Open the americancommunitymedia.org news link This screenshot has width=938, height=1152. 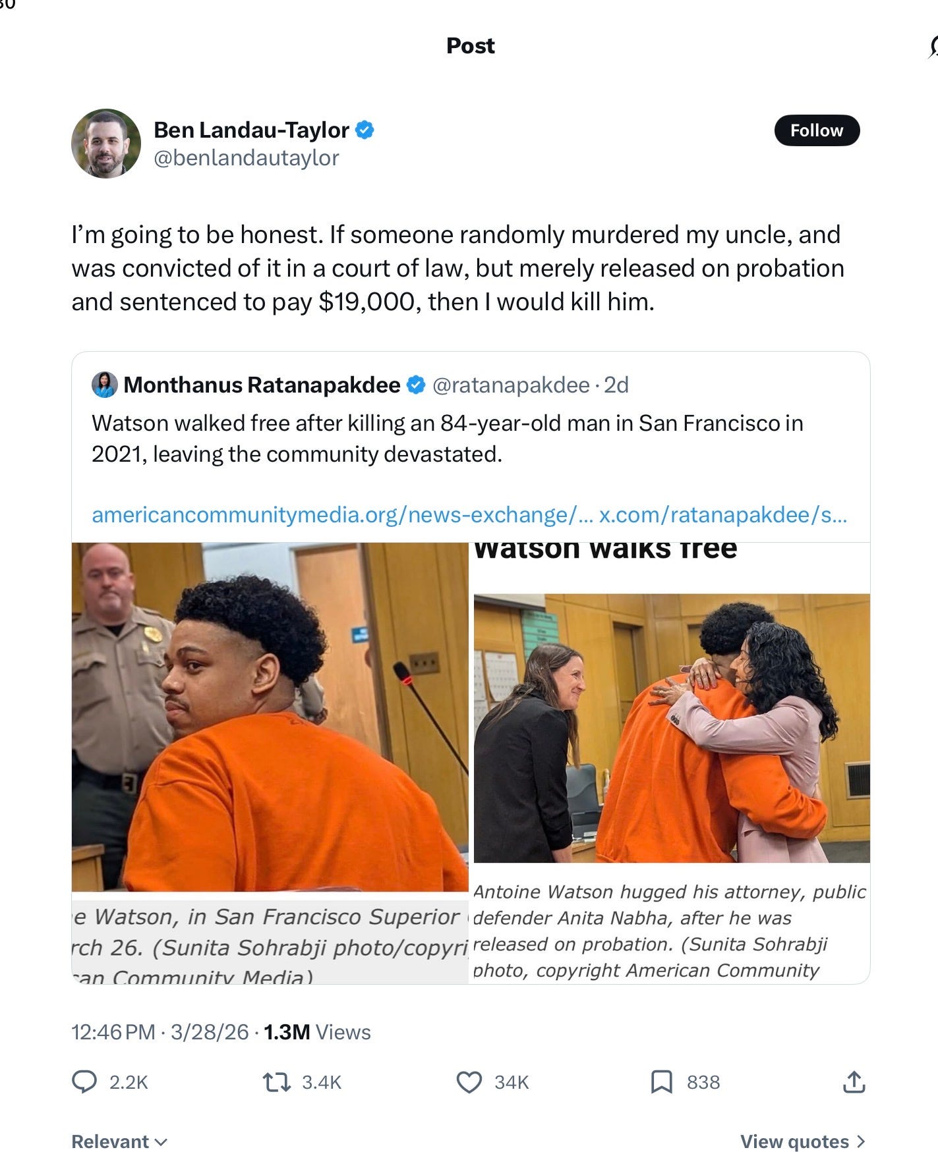pyautogui.click(x=342, y=514)
